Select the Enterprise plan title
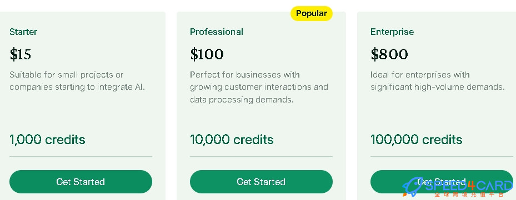The width and height of the screenshot is (516, 200). click(392, 32)
